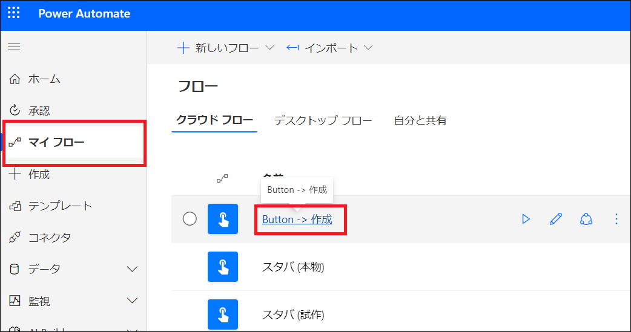Click the Button -> 作成 flow button icon
631x332 pixels.
223,219
